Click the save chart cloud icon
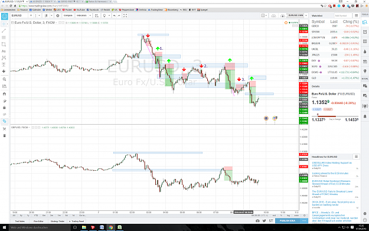 pyautogui.click(x=273, y=15)
